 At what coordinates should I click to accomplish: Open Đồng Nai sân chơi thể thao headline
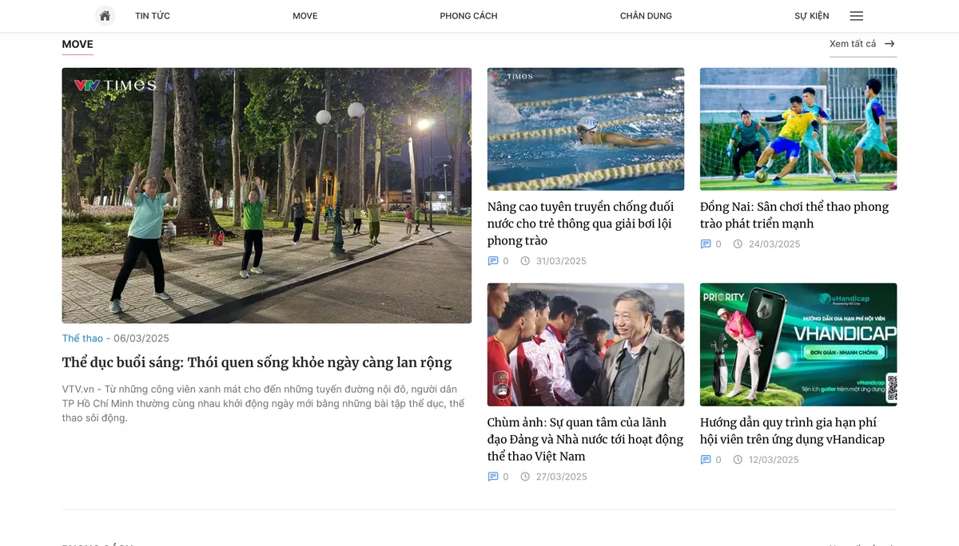click(x=794, y=216)
